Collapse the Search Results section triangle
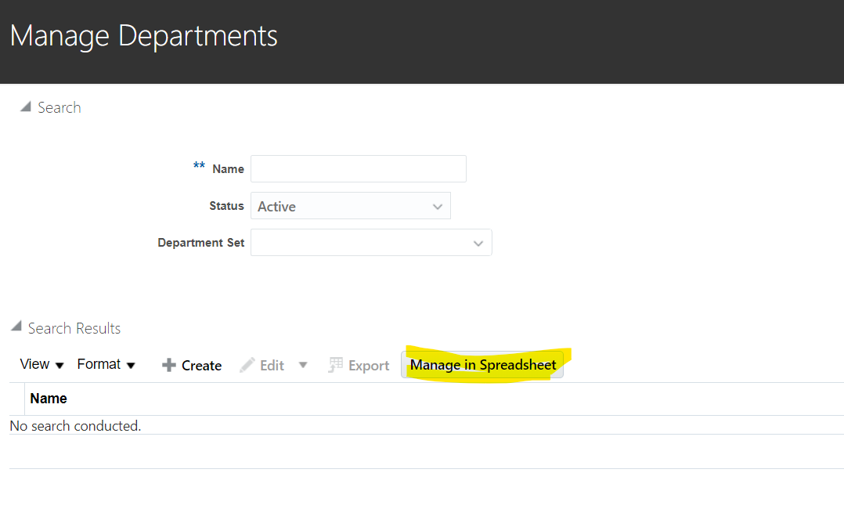The height and width of the screenshot is (509, 844). [16, 325]
